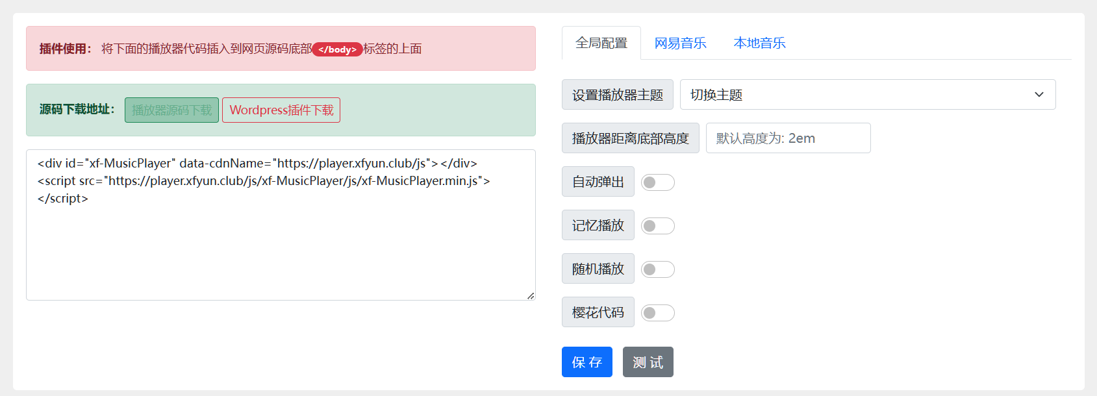
Task: Open the 本地音乐 tab
Action: 759,43
